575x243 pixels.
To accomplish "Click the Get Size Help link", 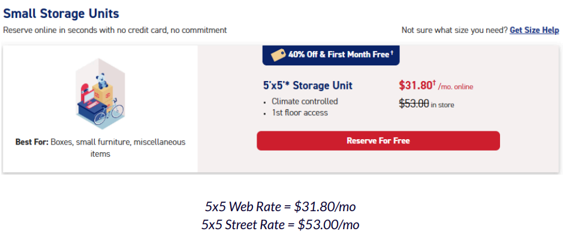I will (x=534, y=31).
